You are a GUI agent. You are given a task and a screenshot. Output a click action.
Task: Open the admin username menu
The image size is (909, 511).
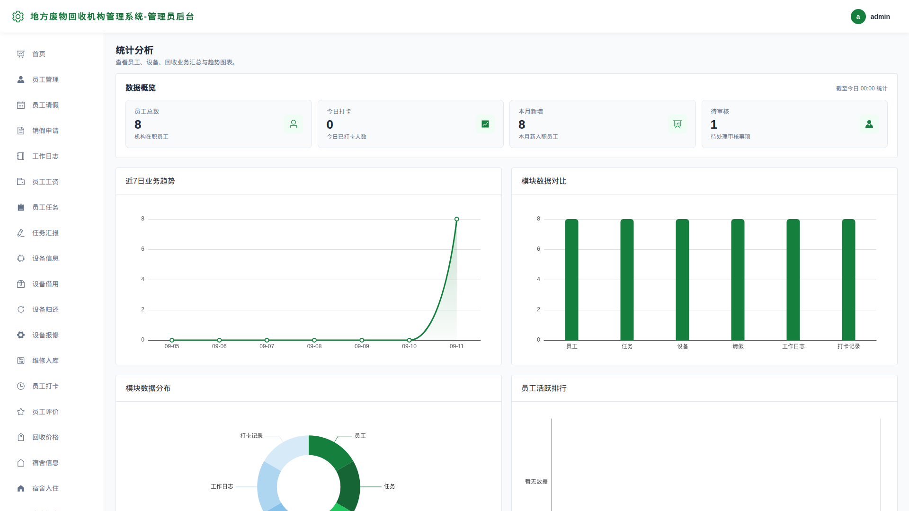[880, 17]
